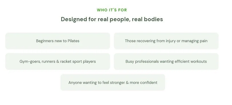
Task: Choose the 'Busy professionals wanting efficient workouts' card
Action: pos(166,62)
